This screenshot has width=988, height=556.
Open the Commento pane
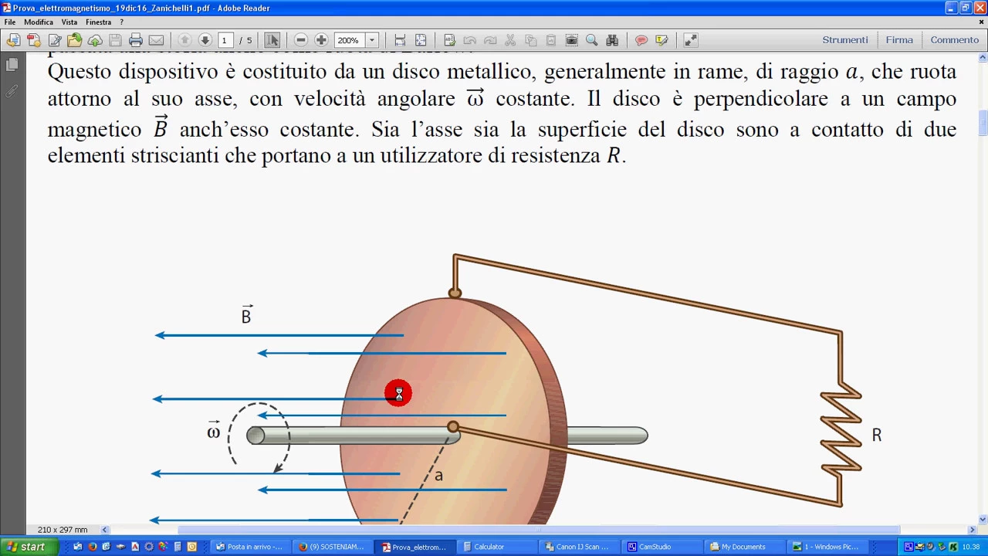coord(955,40)
